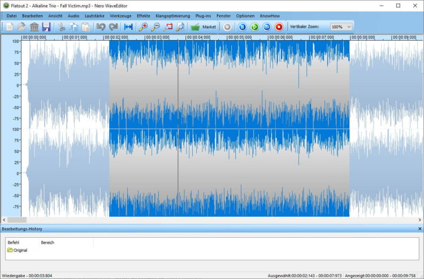Screen dimensions: 424x279
Task: Open the KnowHow menu
Action: [x=270, y=16]
